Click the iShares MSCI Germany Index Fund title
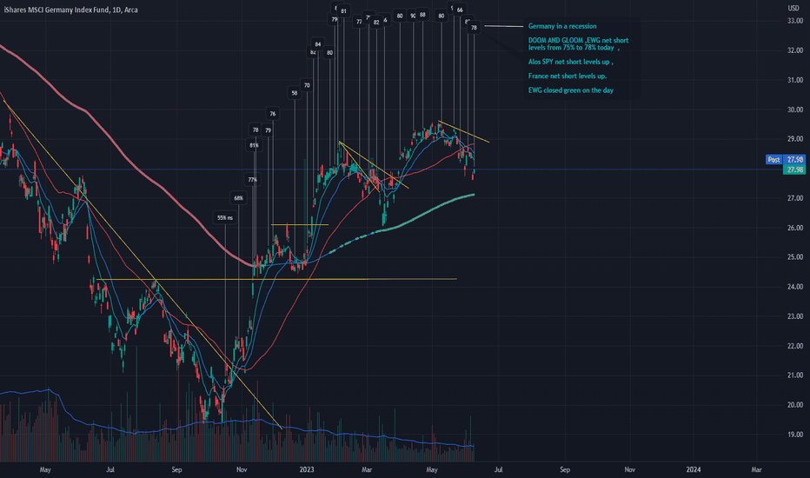810x478 pixels. click(x=70, y=10)
